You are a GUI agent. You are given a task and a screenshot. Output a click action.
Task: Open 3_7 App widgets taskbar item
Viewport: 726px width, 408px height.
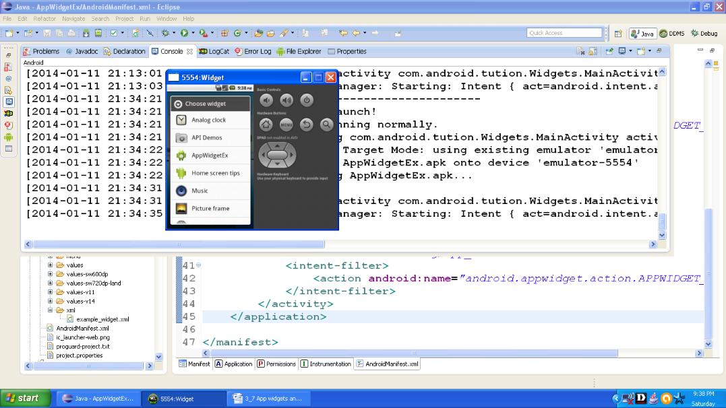click(268, 399)
